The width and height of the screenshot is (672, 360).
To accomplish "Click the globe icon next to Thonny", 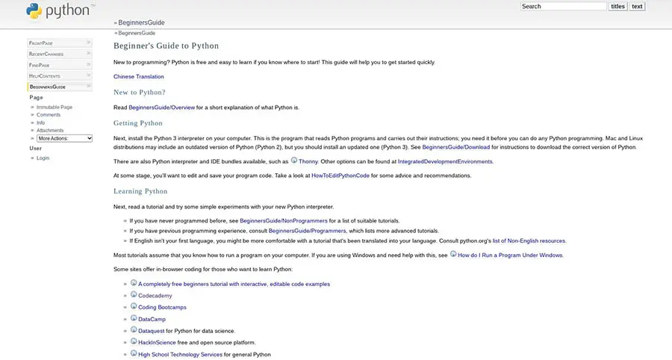I will pyautogui.click(x=294, y=160).
